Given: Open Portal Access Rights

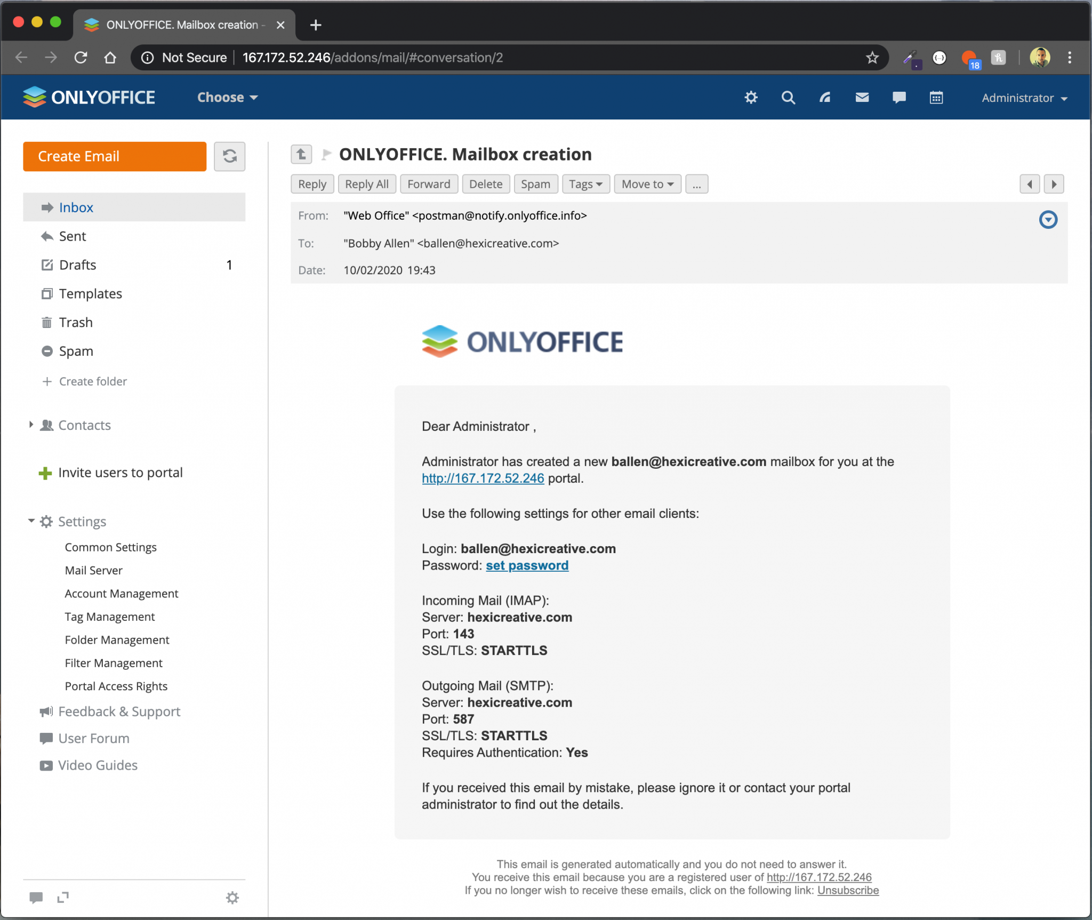Looking at the screenshot, I should pyautogui.click(x=116, y=686).
